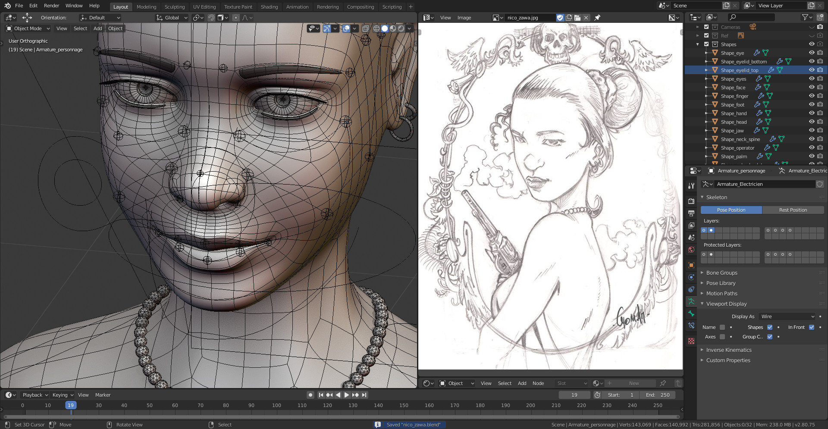Open the viewport Add menu
The height and width of the screenshot is (429, 828).
(x=98, y=28)
